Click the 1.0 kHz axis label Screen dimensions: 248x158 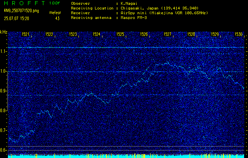click(3, 71)
